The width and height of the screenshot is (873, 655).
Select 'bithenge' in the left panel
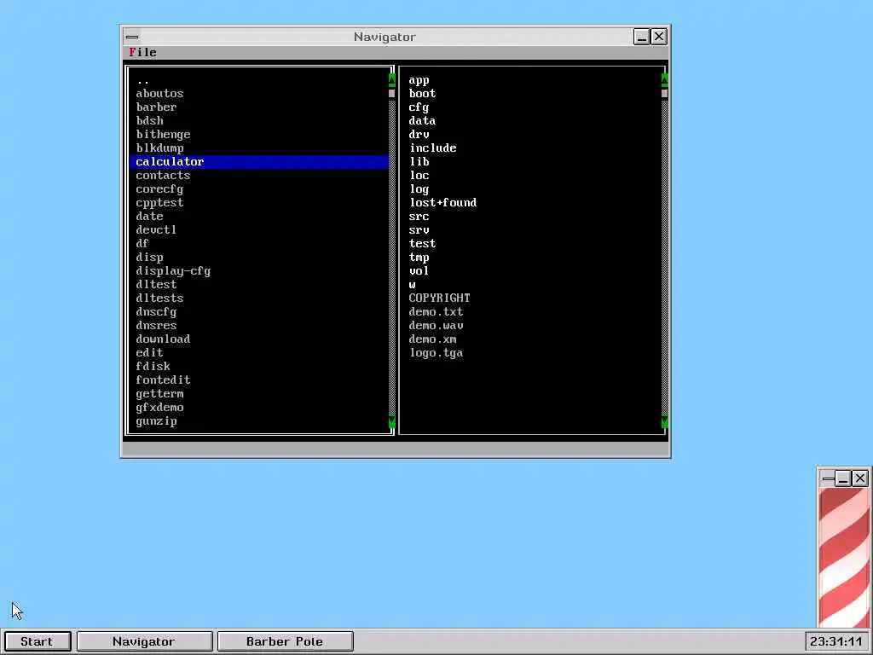[259, 134]
